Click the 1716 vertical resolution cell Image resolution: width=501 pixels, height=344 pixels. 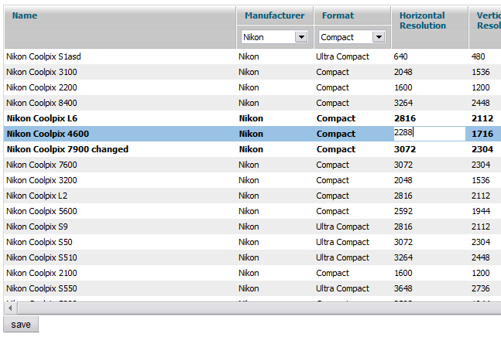(x=482, y=134)
